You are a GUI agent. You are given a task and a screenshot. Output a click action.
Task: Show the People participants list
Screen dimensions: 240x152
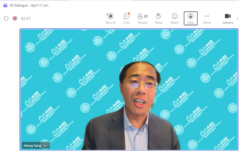[142, 18]
